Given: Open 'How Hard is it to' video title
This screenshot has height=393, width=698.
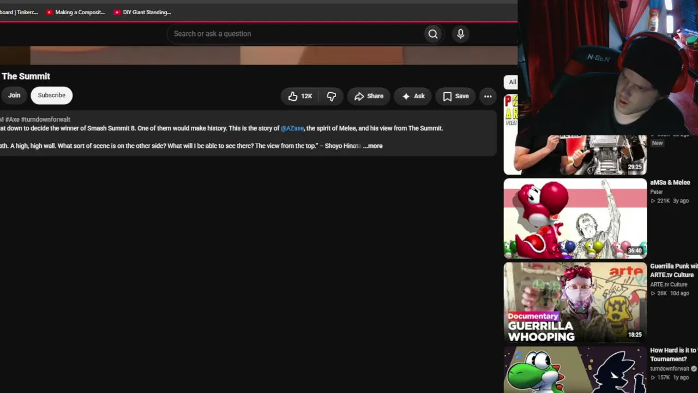Looking at the screenshot, I should pos(674,355).
